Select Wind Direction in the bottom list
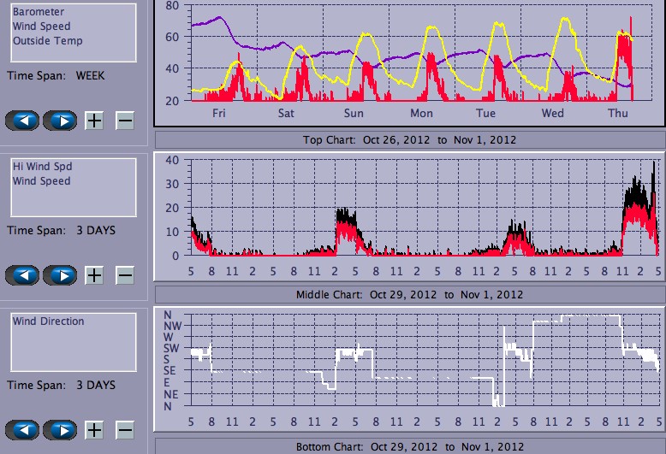This screenshot has height=454, width=666. [48, 321]
